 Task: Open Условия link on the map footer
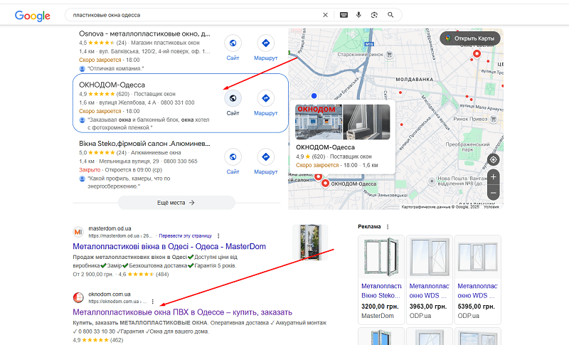tap(491, 207)
